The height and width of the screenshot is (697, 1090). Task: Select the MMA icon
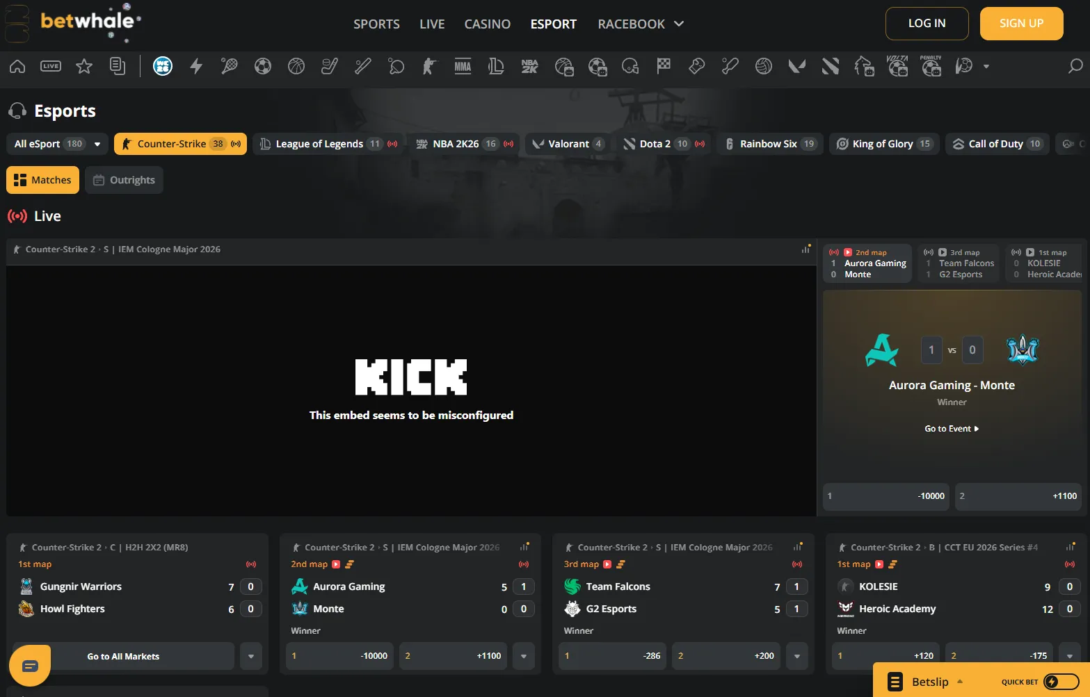463,66
